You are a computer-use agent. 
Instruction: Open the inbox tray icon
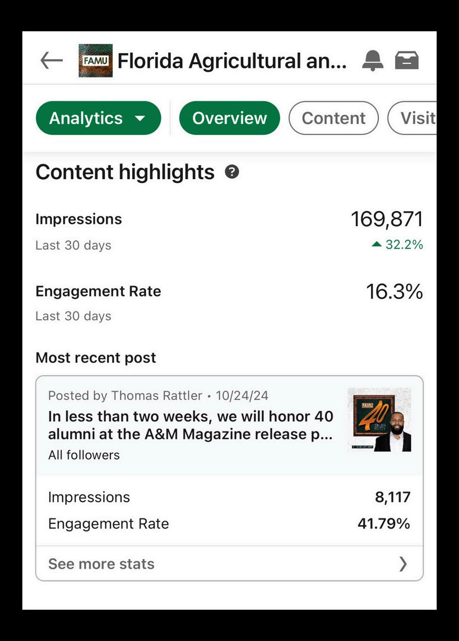tap(407, 60)
